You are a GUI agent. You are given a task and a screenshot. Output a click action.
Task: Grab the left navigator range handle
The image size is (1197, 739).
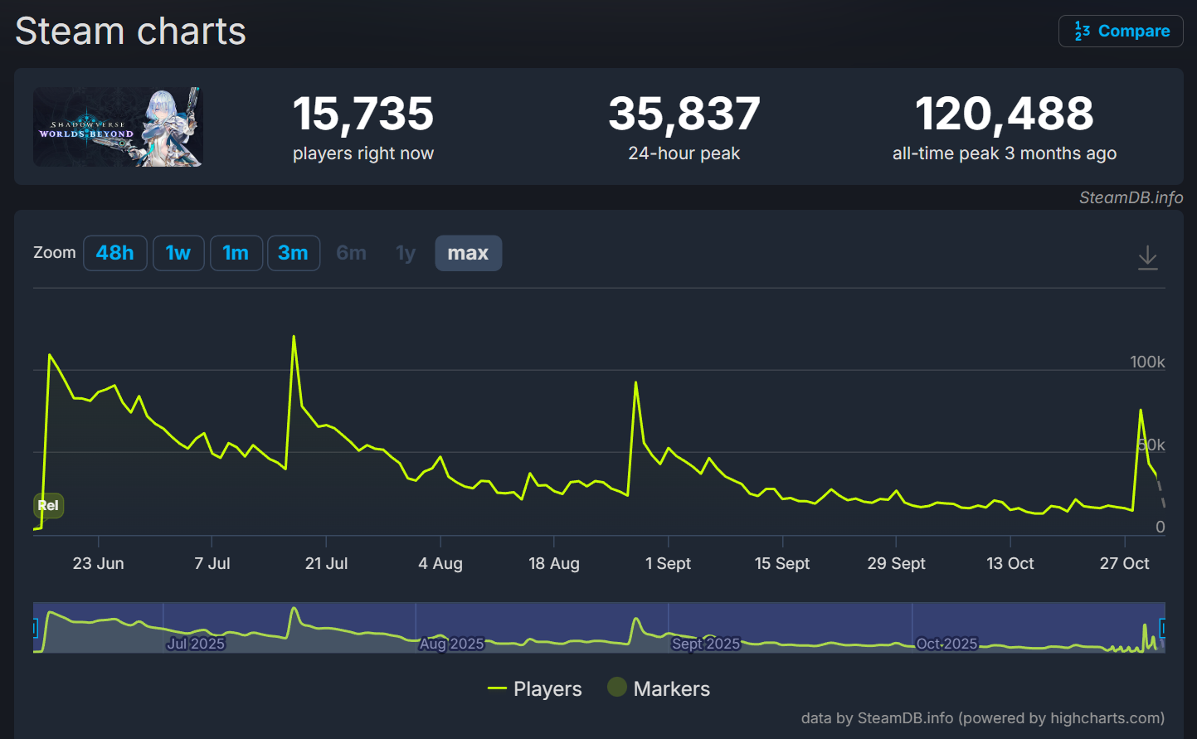(x=34, y=628)
